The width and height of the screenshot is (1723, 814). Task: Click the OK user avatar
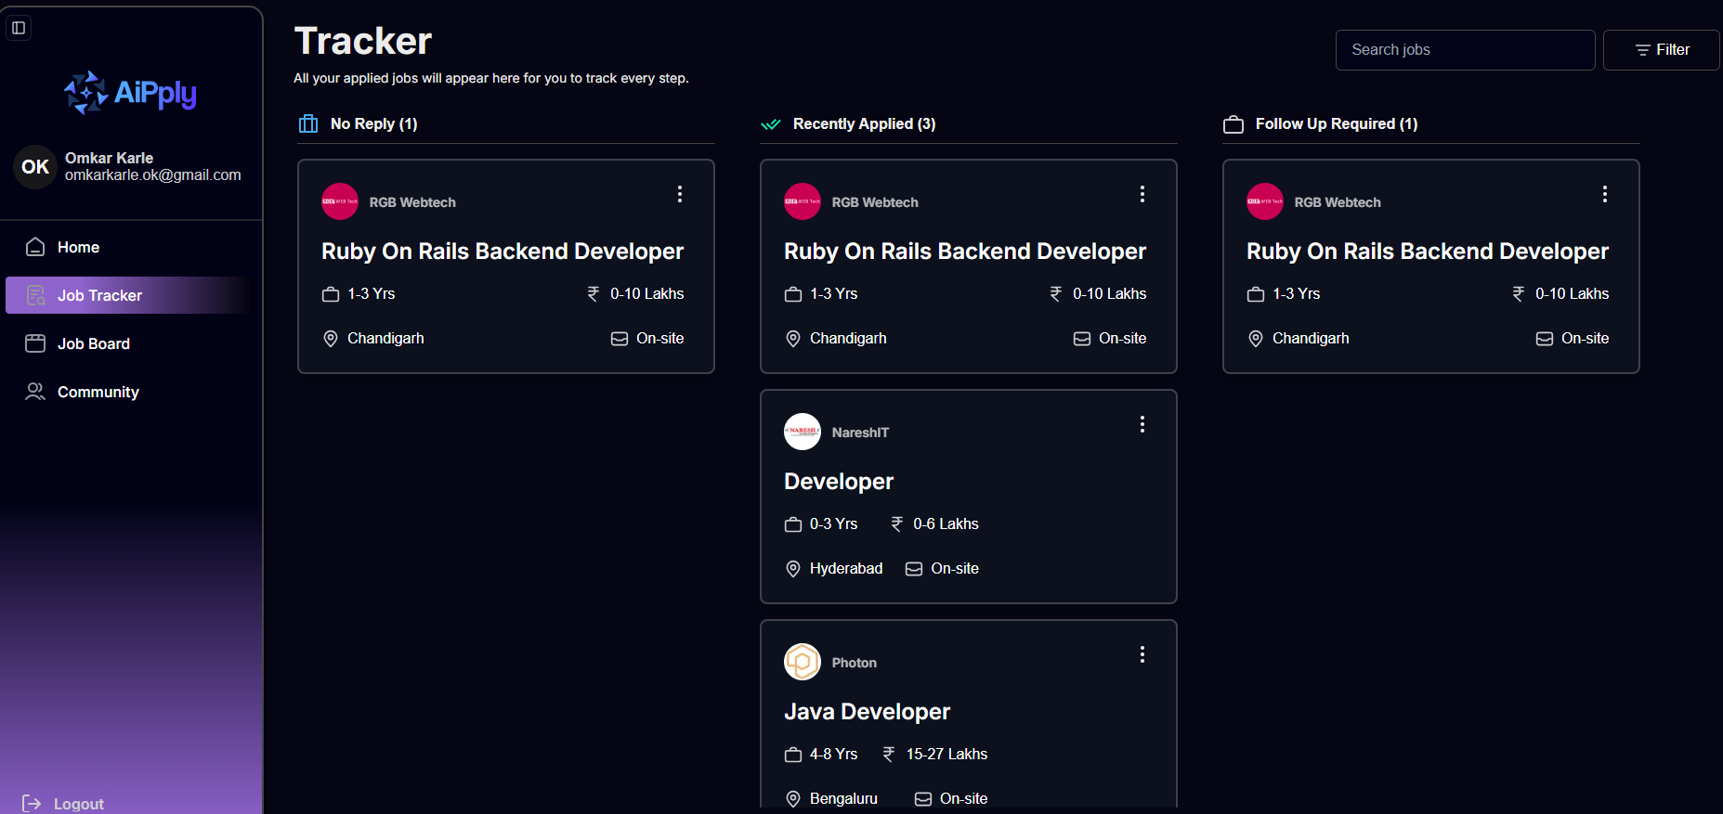pyautogui.click(x=35, y=167)
